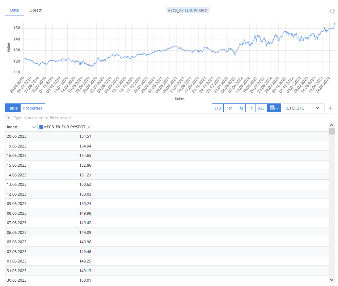The height and width of the screenshot is (286, 338).
Task: Remove the #ECB_FX.EURJPY:SPOT column
Action: coord(89,127)
